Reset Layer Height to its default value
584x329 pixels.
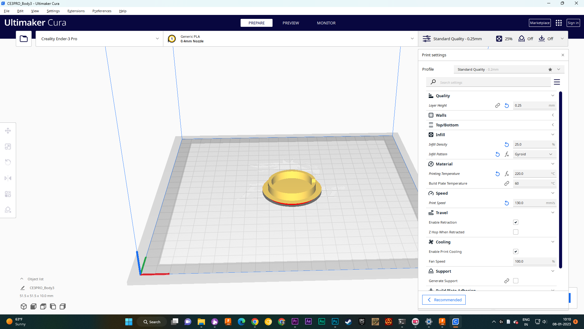[507, 105]
